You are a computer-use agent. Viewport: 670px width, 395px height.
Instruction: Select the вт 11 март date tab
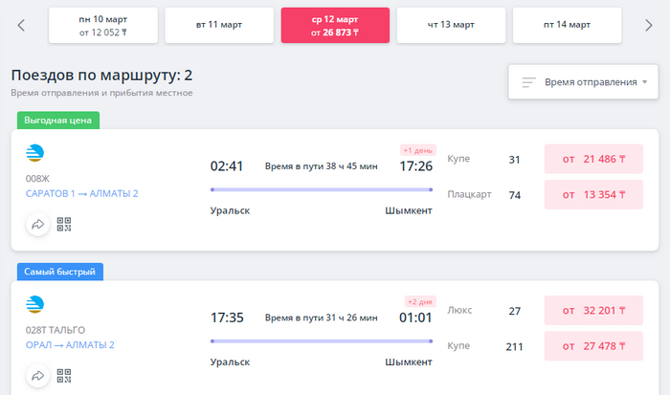tap(219, 25)
